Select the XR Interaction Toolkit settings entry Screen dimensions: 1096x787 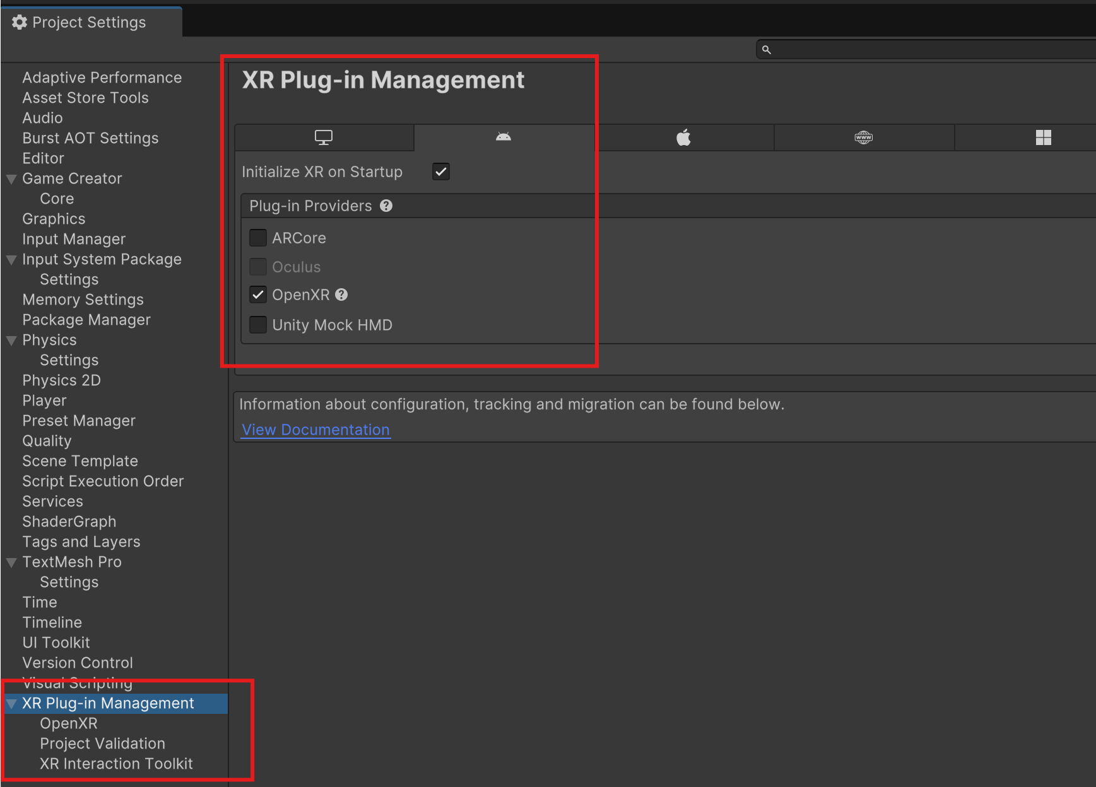coord(116,764)
